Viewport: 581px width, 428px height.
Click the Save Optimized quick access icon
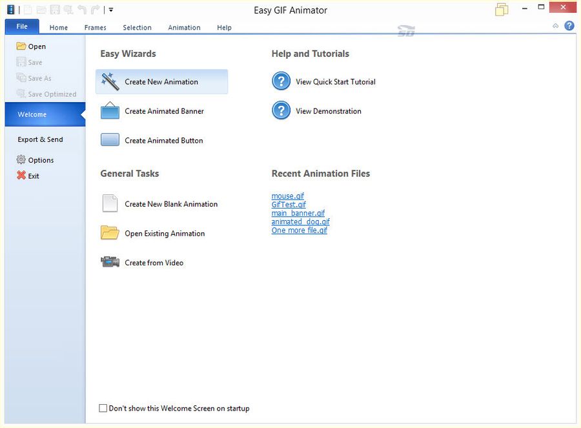[68, 10]
